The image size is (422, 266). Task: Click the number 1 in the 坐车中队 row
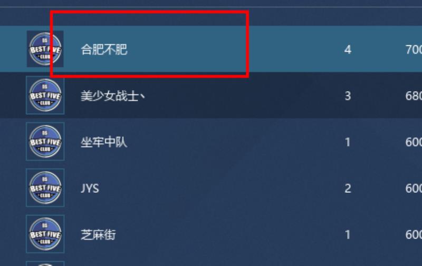pyautogui.click(x=348, y=142)
